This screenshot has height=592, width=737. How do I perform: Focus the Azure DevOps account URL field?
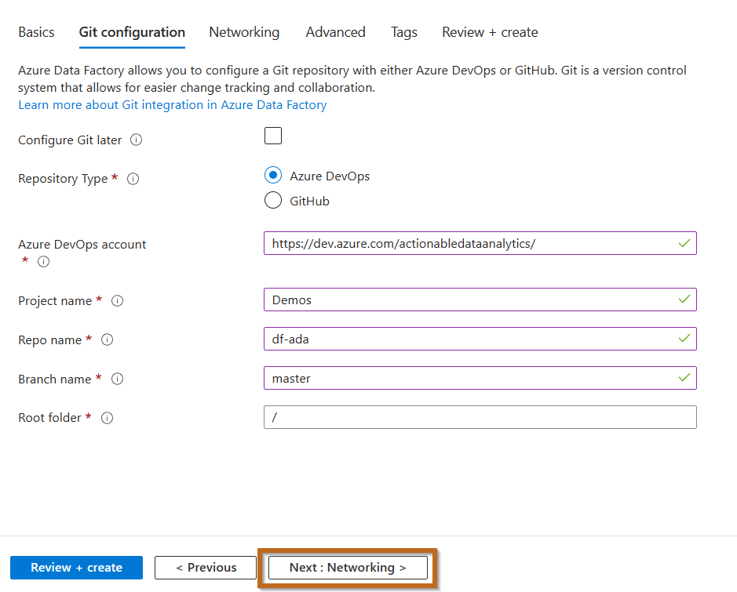click(x=480, y=243)
